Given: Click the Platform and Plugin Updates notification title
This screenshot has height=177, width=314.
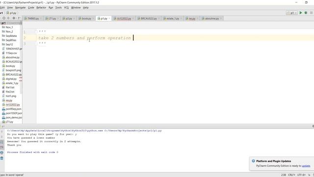Looking at the screenshot, I should tap(274, 161).
